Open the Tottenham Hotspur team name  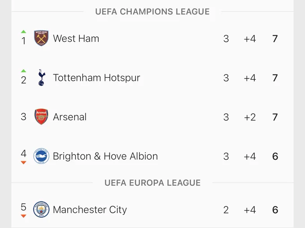click(x=96, y=78)
